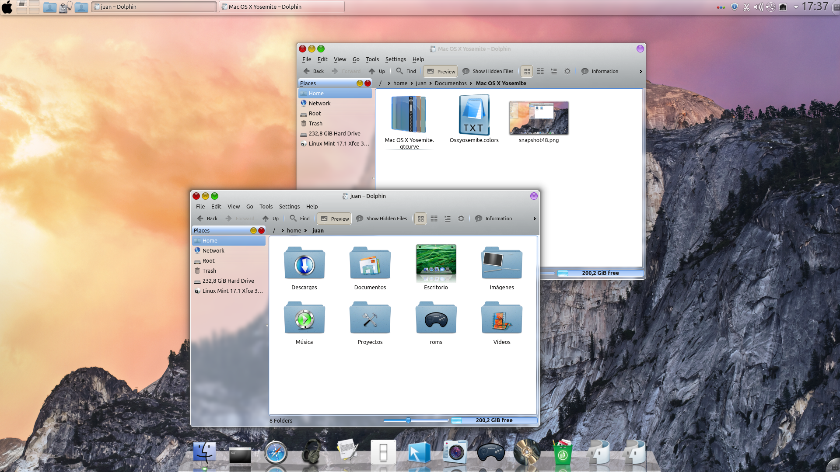
Task: Open the Documentos folder icon
Action: 370,264
